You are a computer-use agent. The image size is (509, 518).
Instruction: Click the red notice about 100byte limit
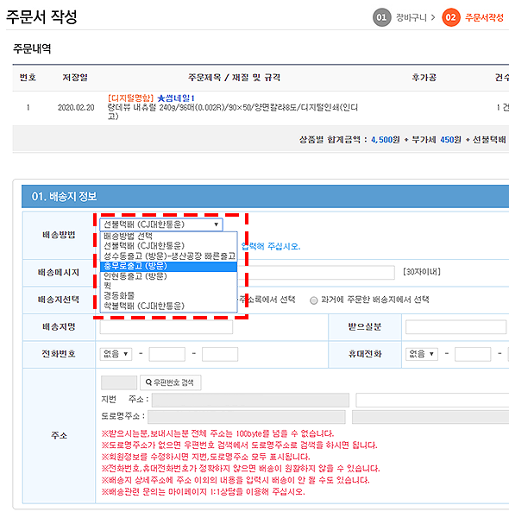pos(217,433)
